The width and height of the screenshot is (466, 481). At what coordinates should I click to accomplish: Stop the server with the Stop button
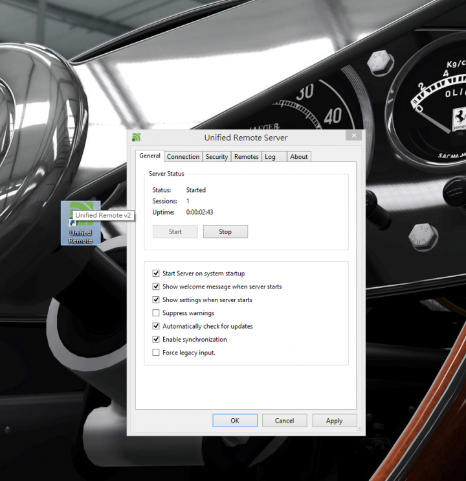click(225, 231)
